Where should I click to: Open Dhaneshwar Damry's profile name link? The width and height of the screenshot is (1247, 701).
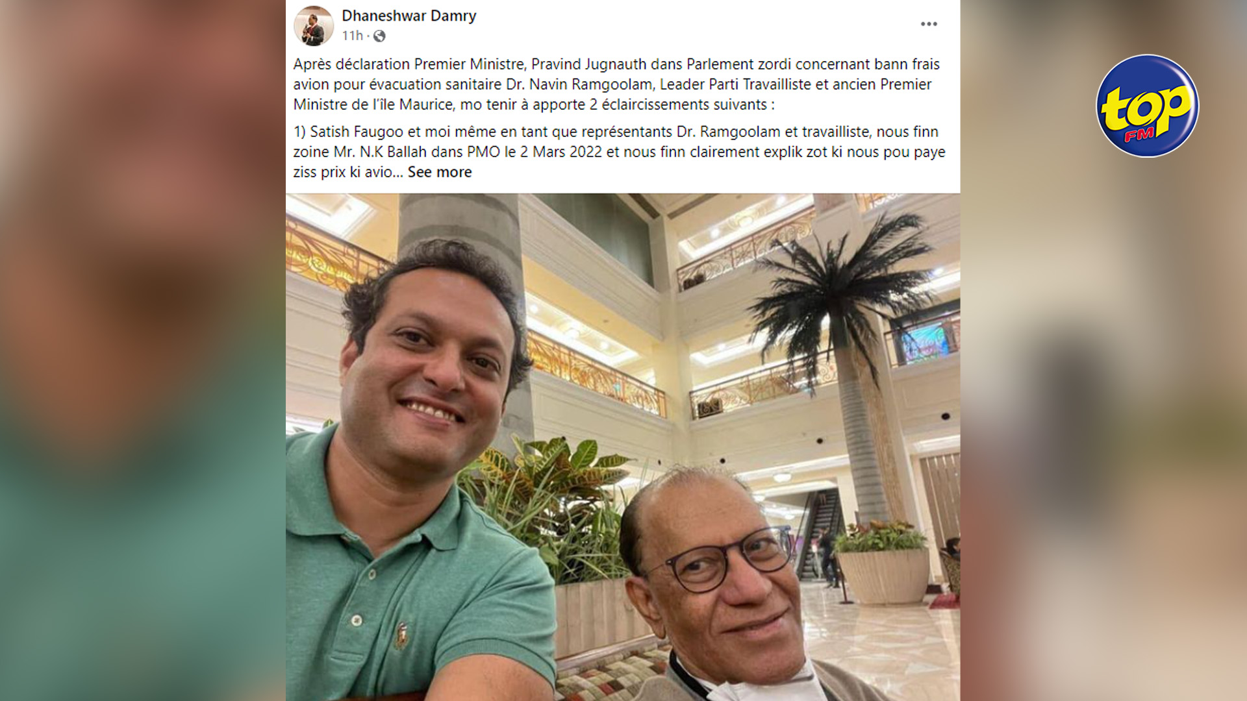pyautogui.click(x=409, y=16)
